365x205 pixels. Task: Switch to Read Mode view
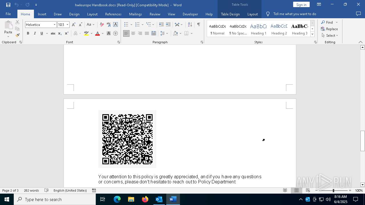tap(285, 190)
